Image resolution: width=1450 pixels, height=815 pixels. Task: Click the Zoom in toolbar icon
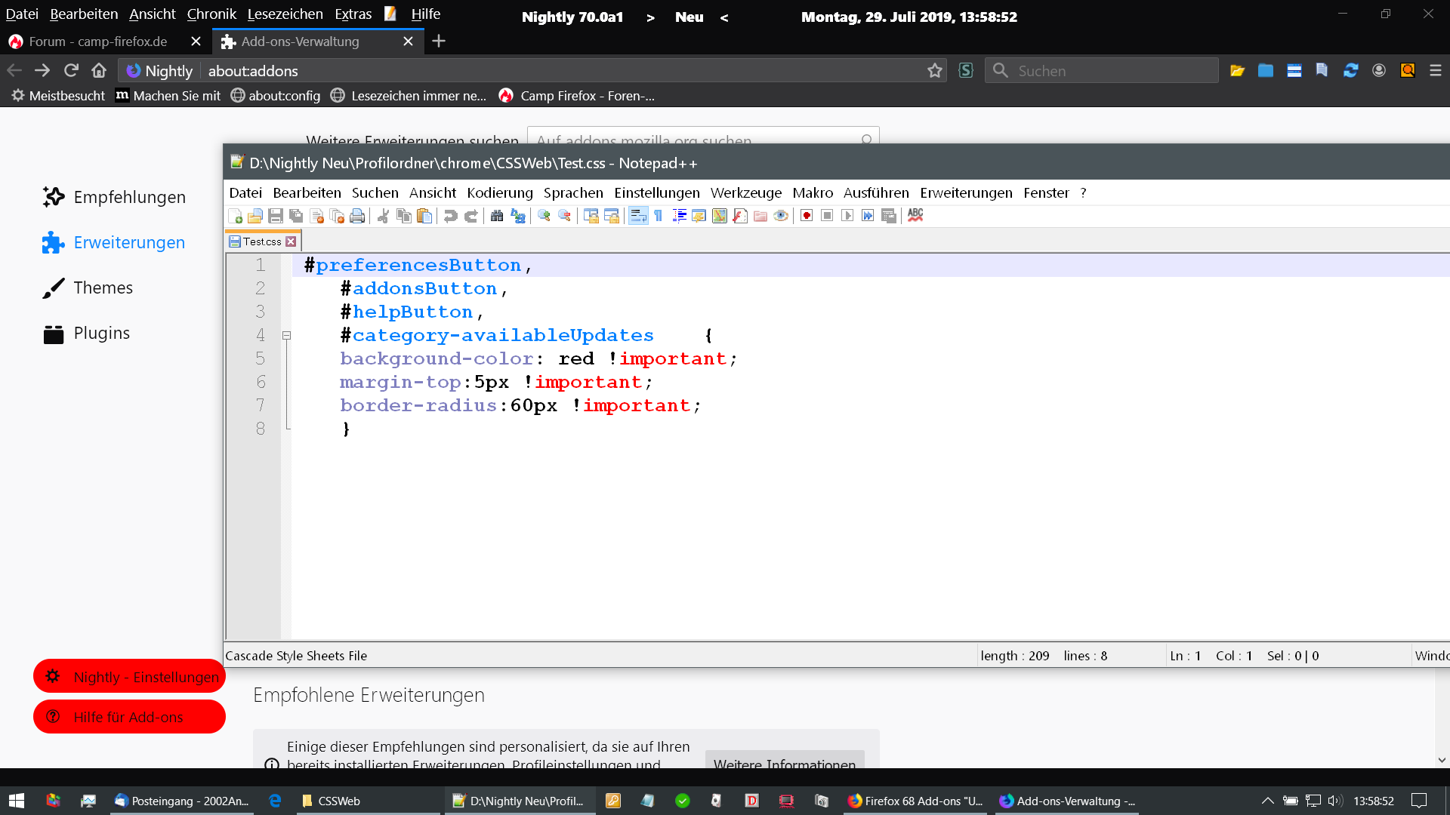(544, 217)
